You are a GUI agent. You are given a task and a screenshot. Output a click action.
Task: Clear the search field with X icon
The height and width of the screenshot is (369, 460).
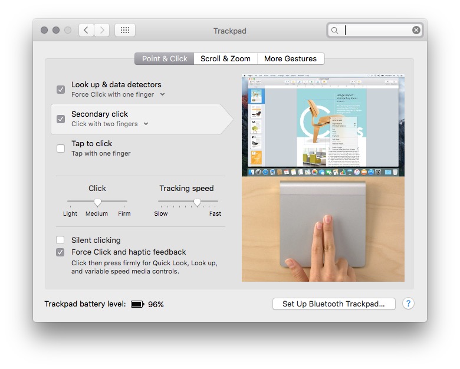[416, 30]
